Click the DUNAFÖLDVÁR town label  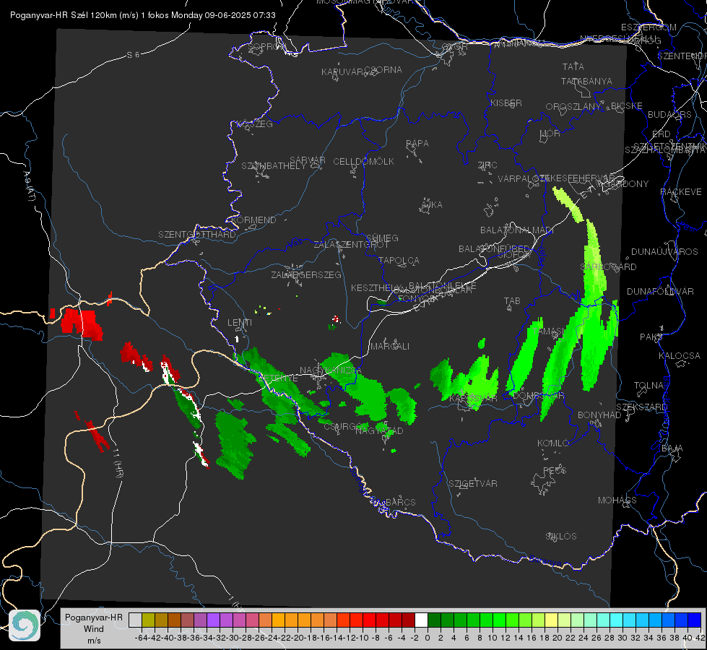660,291
